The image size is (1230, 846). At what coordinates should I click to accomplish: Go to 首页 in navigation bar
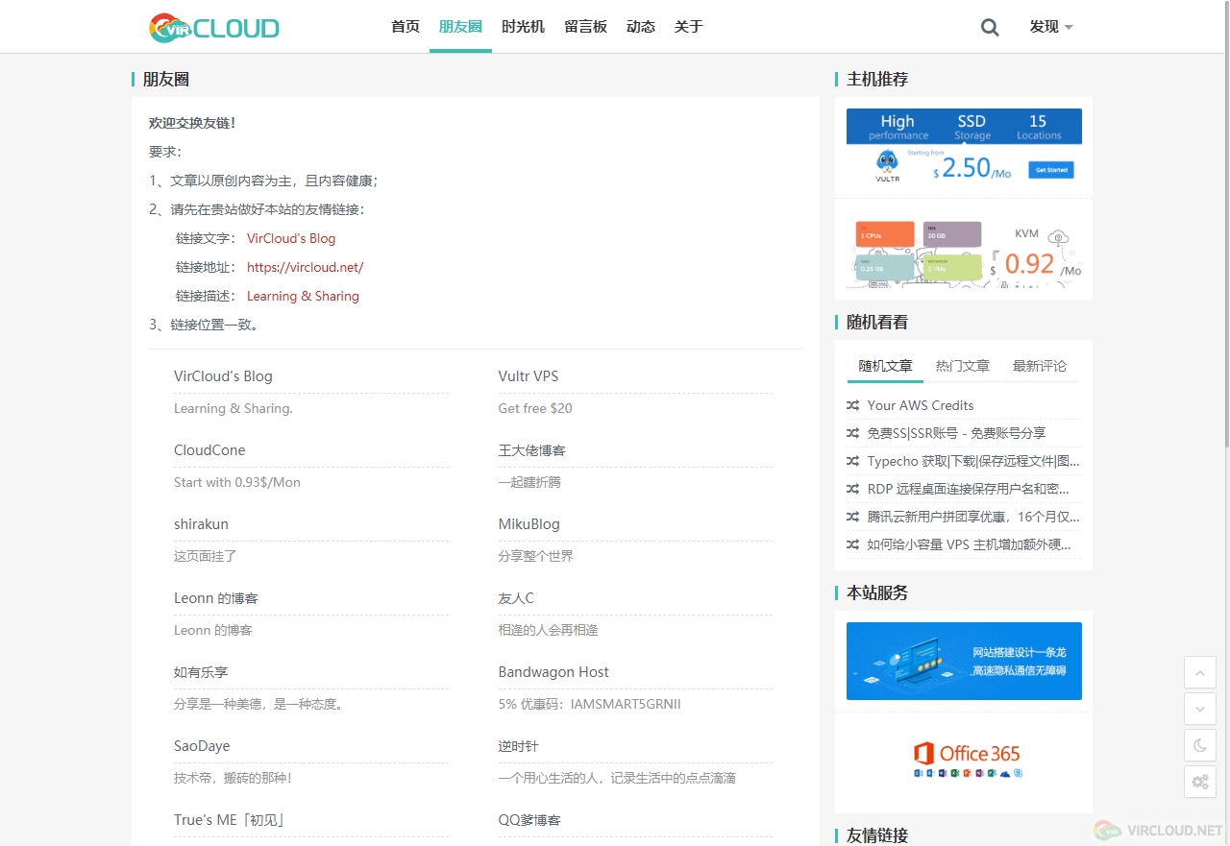(x=406, y=27)
